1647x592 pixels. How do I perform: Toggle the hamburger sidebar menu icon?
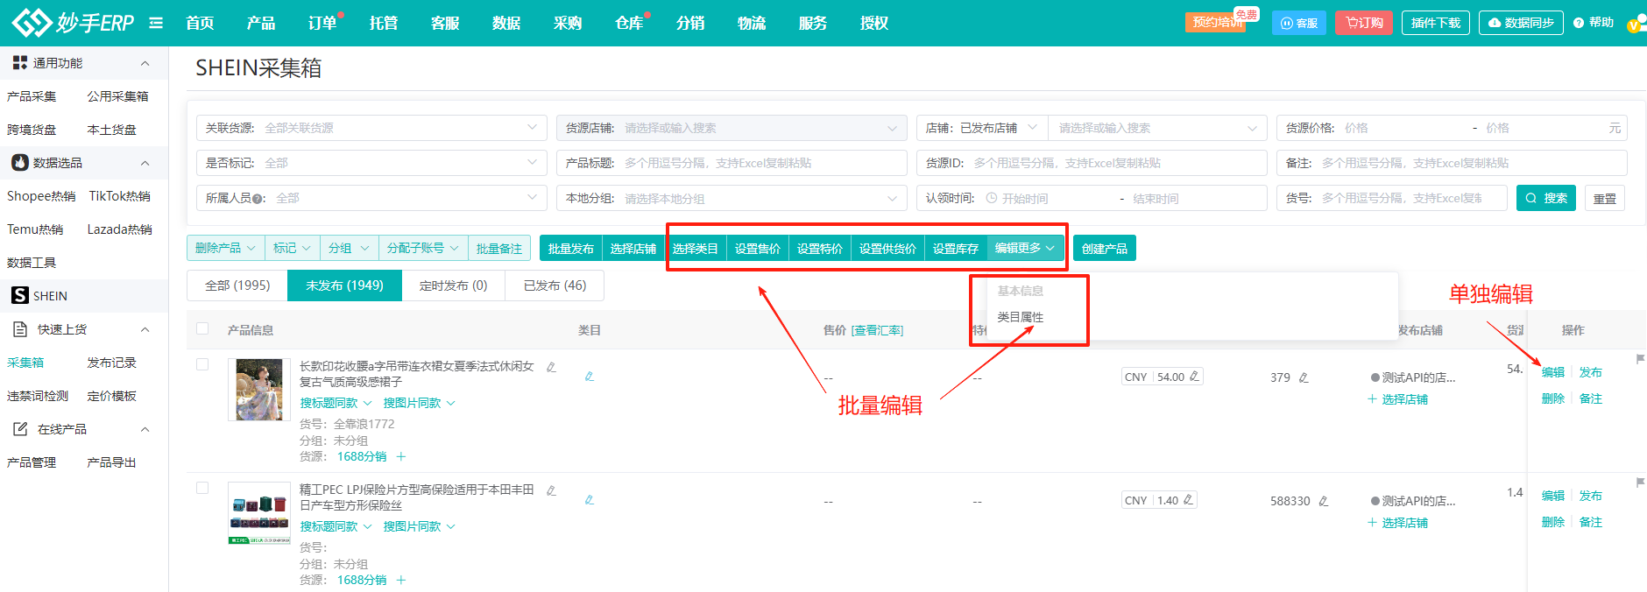156,23
